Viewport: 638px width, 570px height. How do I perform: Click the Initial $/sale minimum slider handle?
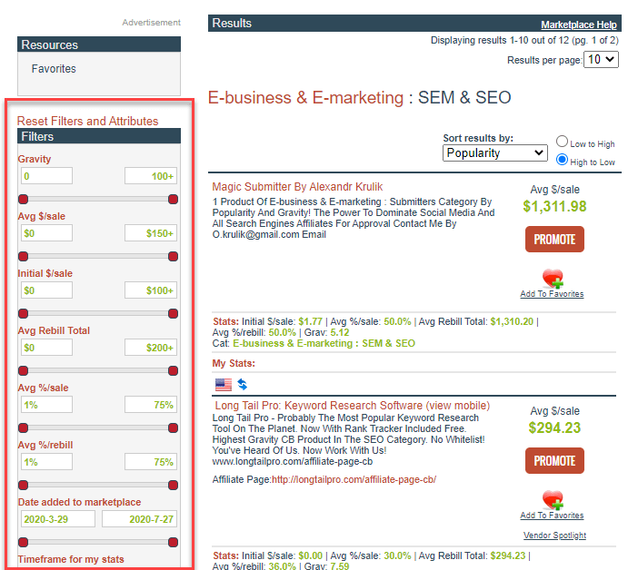click(24, 314)
